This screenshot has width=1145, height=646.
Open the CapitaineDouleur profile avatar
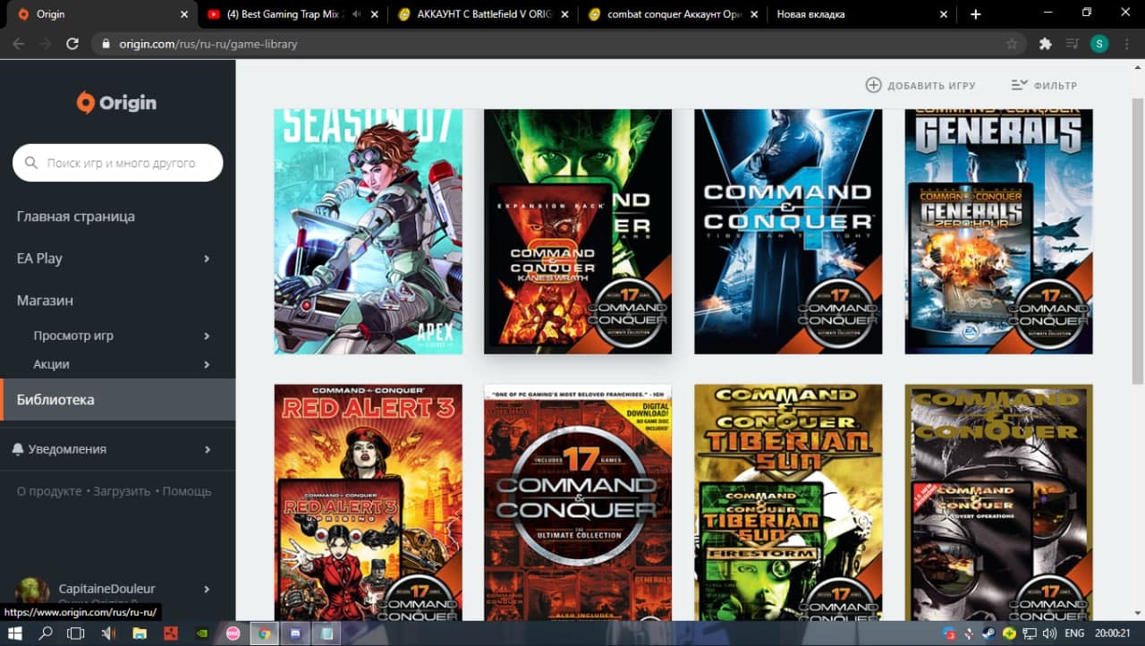(x=33, y=593)
